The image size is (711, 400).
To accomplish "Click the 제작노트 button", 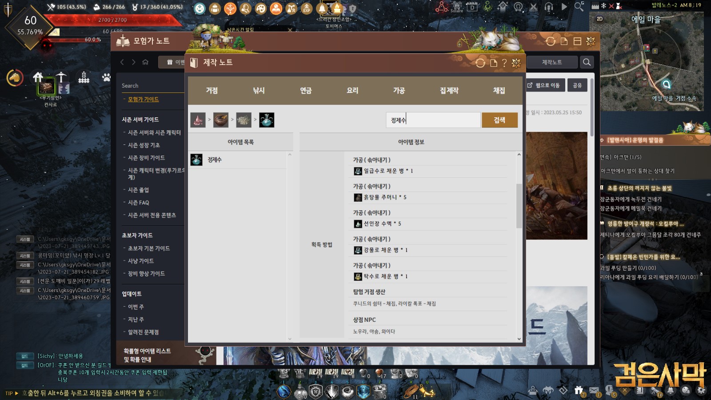I will pyautogui.click(x=552, y=62).
